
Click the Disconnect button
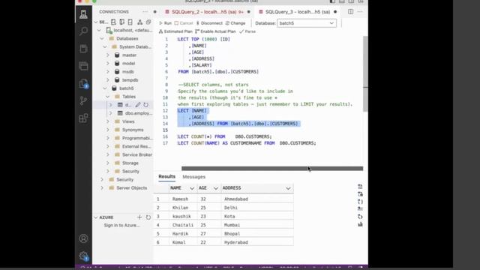pos(209,23)
